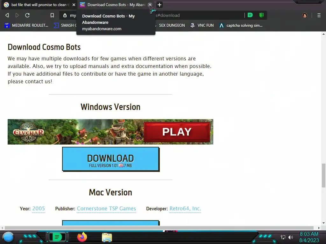Image resolution: width=326 pixels, height=244 pixels.
Task: Launch Firefox from the taskbar
Action: (82, 237)
